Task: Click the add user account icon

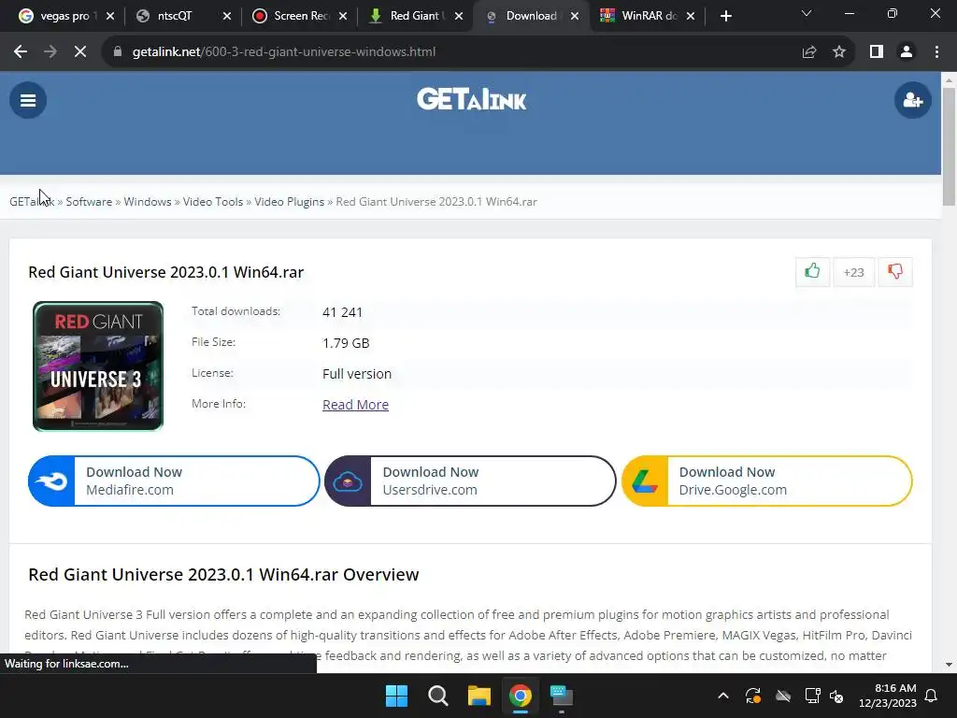Action: 912,100
